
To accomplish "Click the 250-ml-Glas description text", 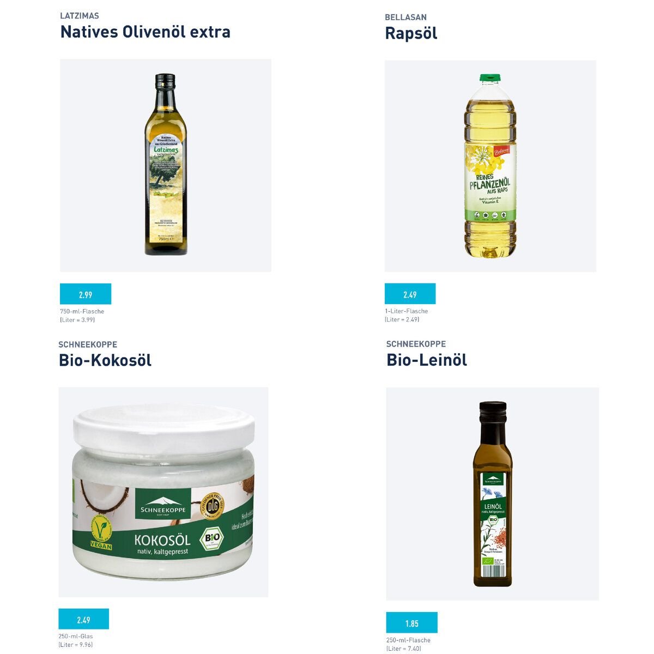I will [76, 636].
